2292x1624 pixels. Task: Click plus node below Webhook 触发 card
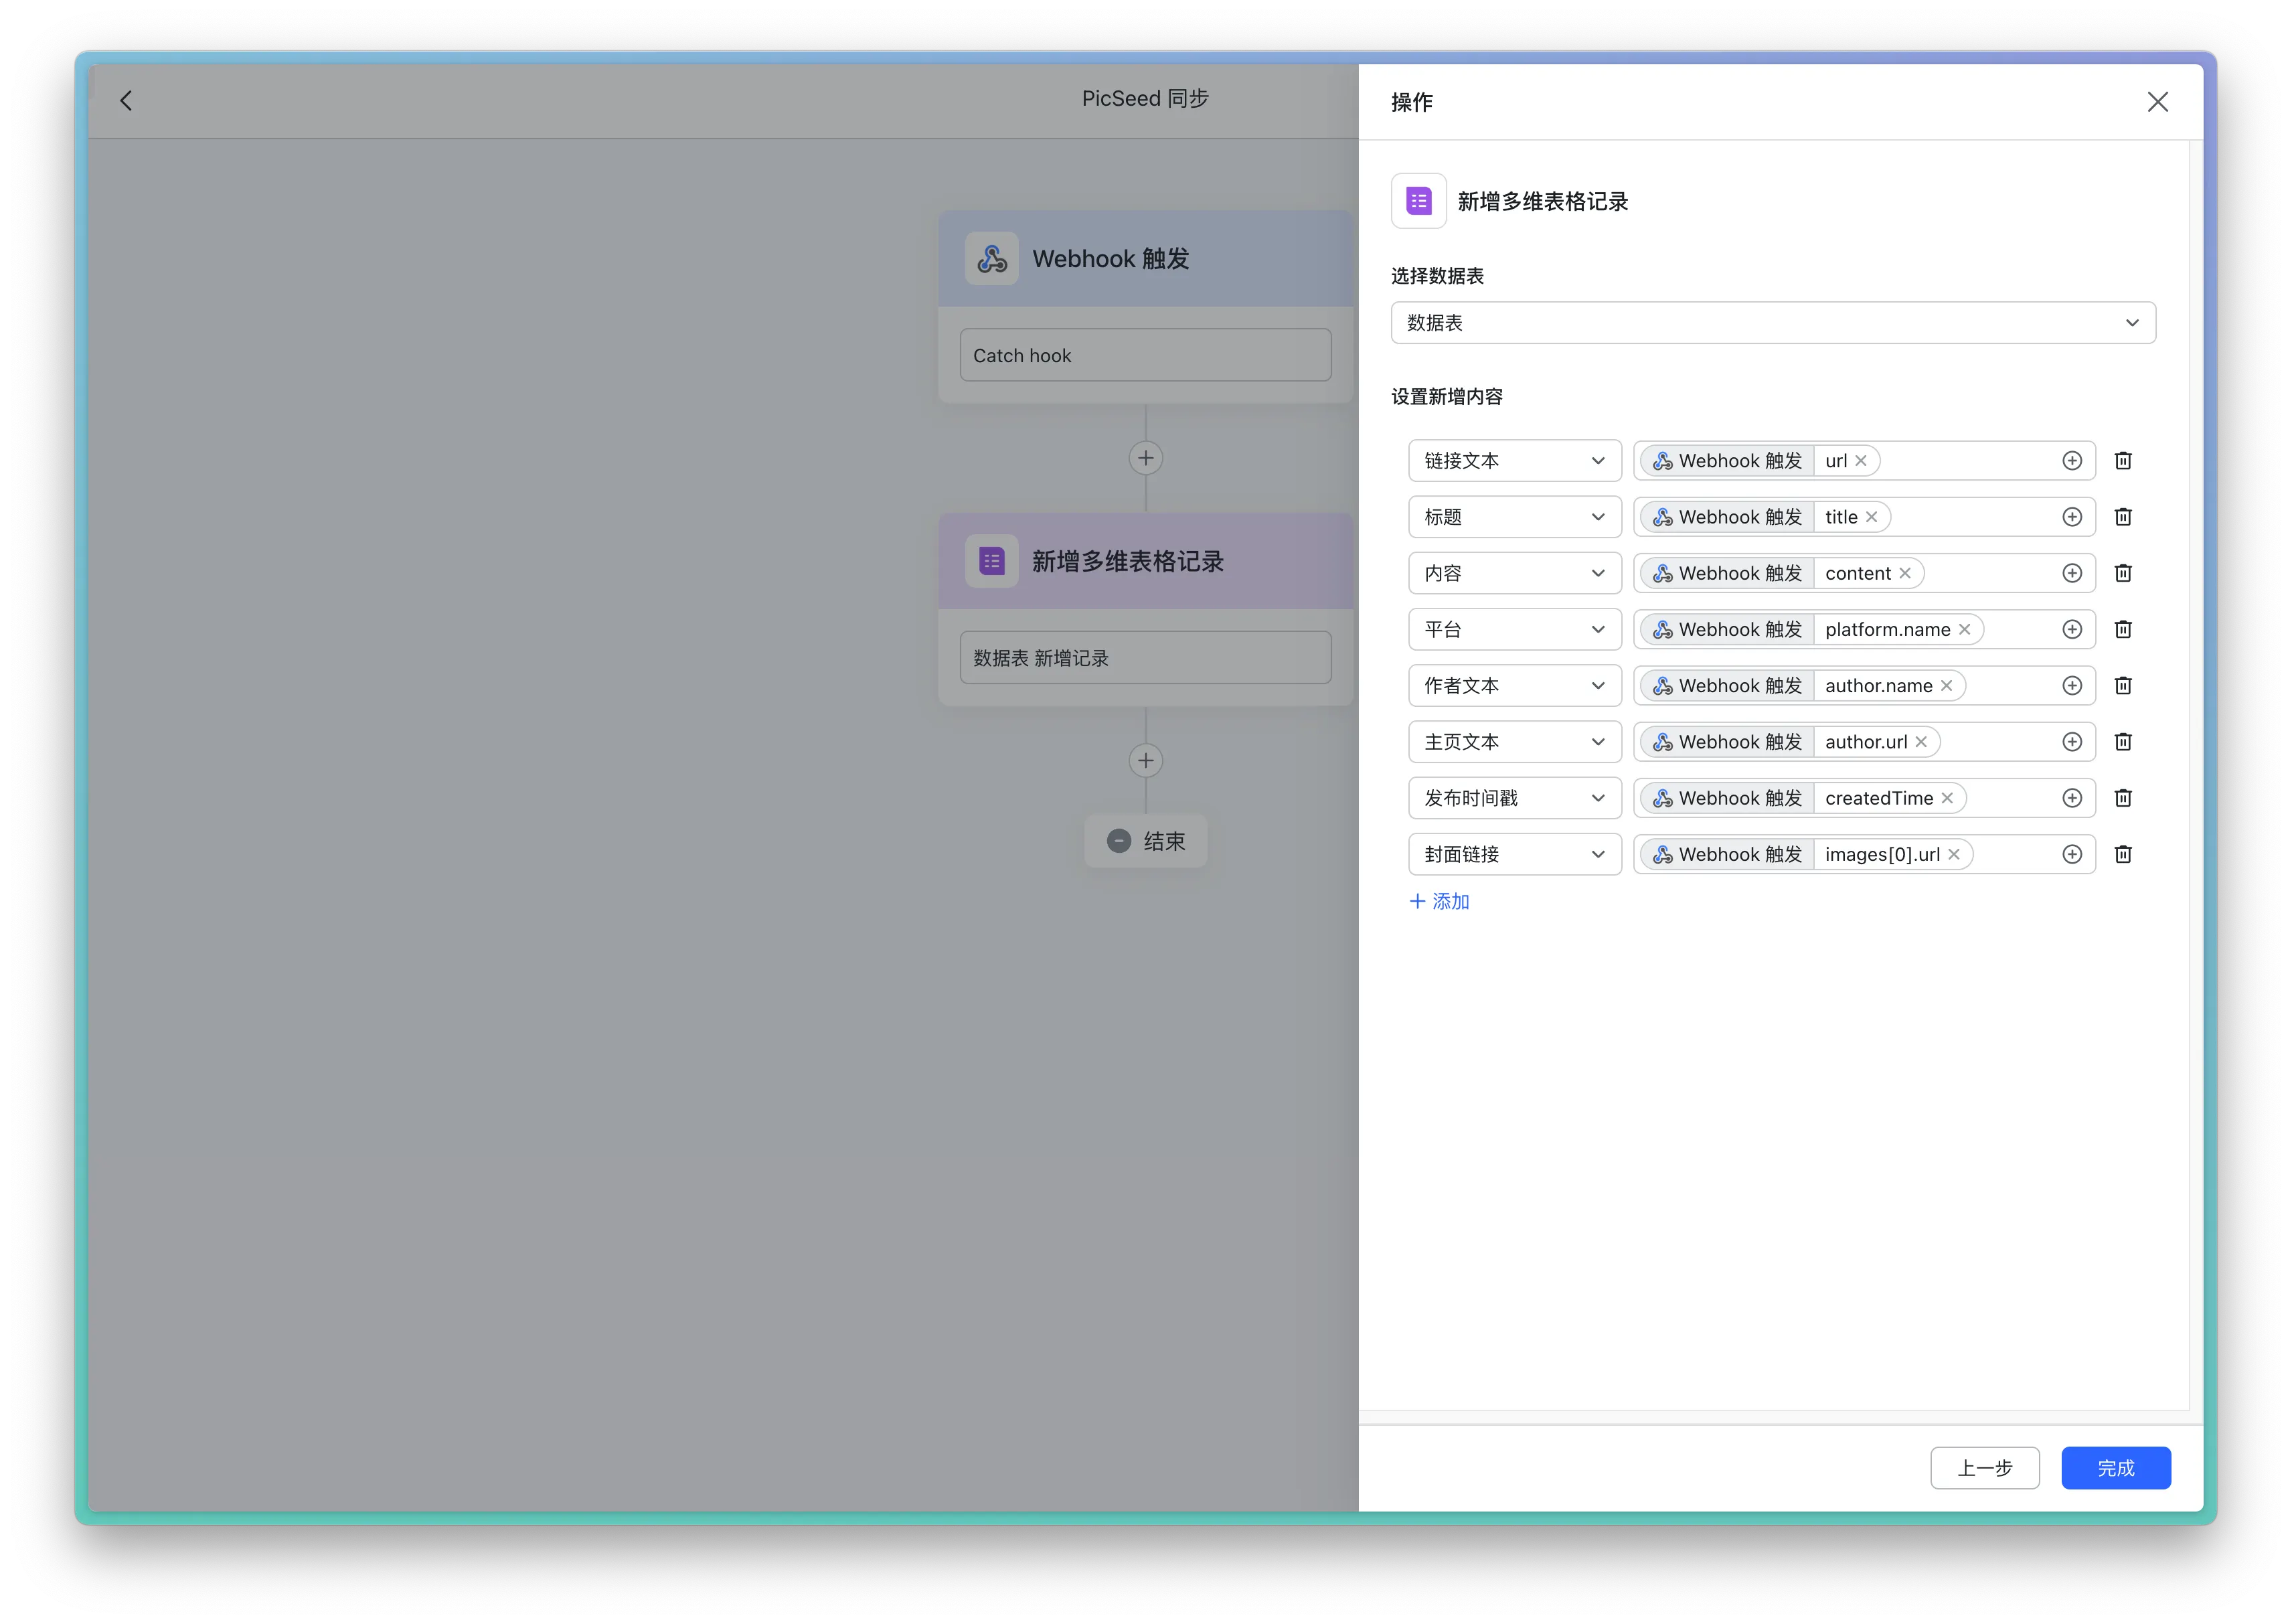tap(1146, 458)
